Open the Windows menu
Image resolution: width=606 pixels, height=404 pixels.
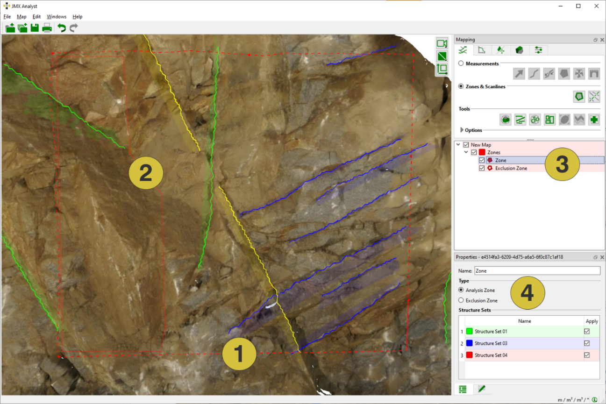pyautogui.click(x=57, y=16)
